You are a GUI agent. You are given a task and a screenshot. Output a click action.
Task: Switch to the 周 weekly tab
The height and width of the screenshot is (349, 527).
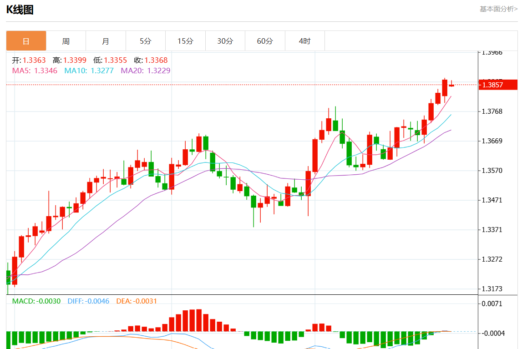(66, 41)
